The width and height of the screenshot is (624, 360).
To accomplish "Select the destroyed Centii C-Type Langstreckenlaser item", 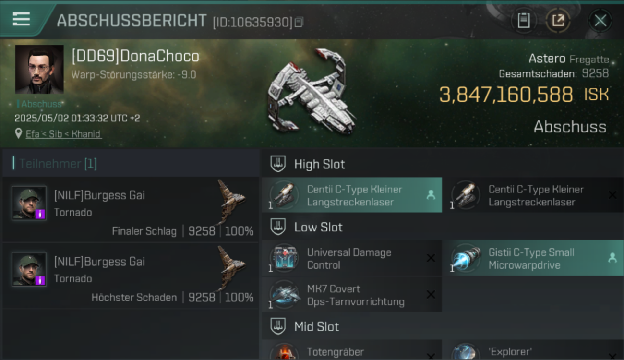I will pyautogui.click(x=533, y=195).
